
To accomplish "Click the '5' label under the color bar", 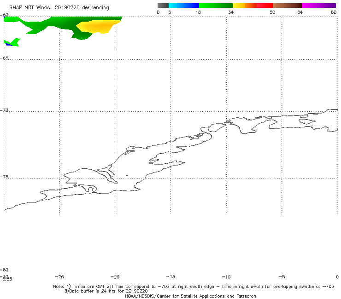I will click(x=170, y=12).
